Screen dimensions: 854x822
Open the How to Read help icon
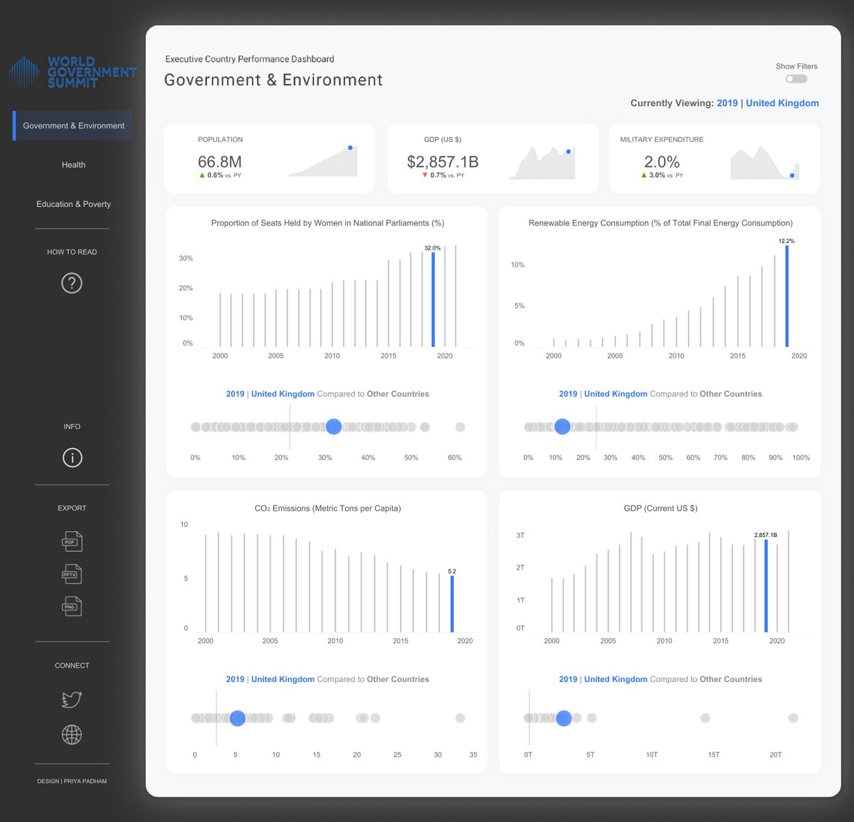tap(71, 282)
